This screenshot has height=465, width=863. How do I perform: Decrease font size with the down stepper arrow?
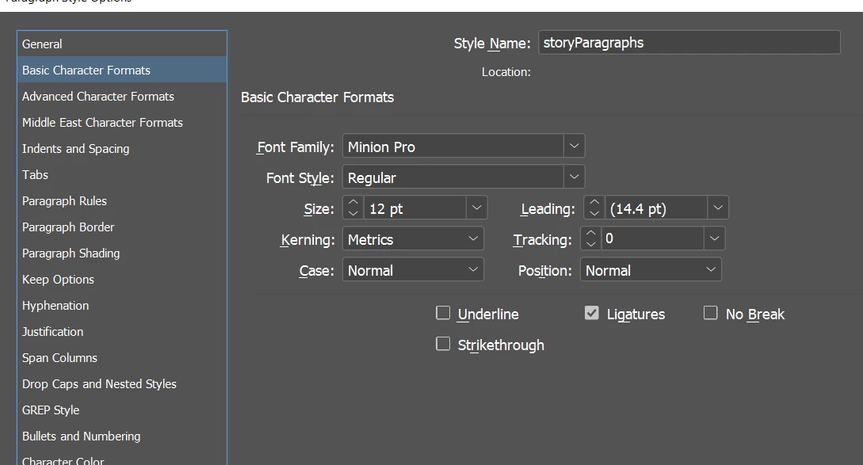[x=353, y=214]
